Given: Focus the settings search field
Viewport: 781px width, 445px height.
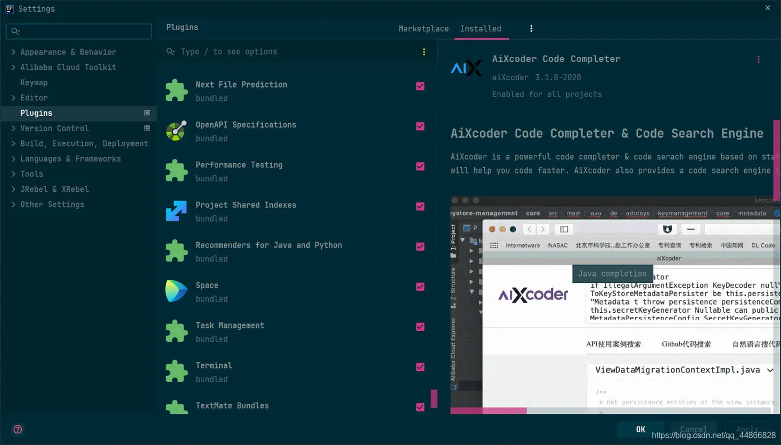Looking at the screenshot, I should click(79, 32).
